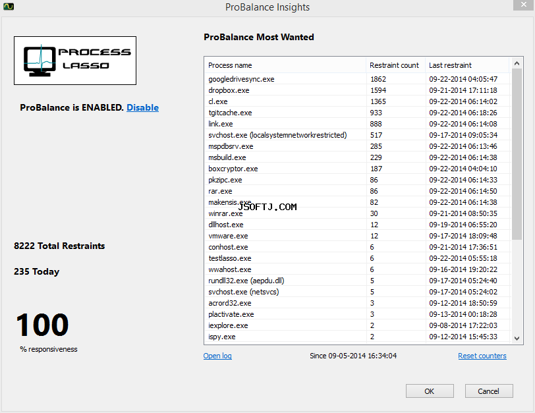Select the msbuild.exe row

click(357, 157)
